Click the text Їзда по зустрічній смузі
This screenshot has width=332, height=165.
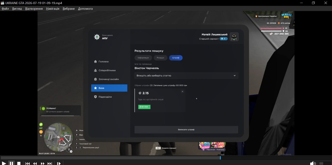pyautogui.click(x=151, y=99)
